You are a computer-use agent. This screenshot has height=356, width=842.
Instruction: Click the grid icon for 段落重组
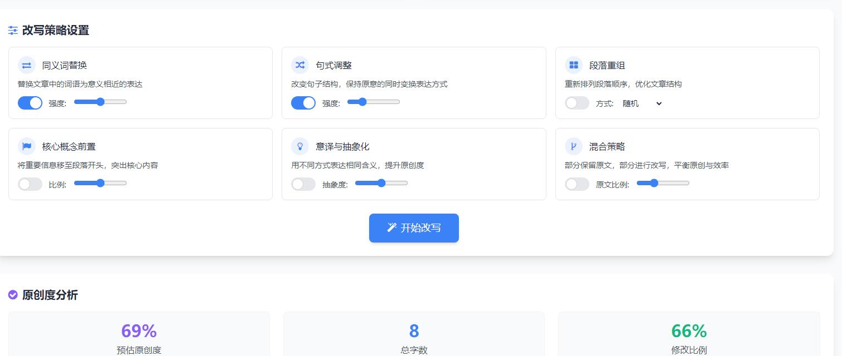[574, 66]
